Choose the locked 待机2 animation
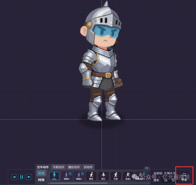Screen dimensions: 196x185 (x=67, y=176)
